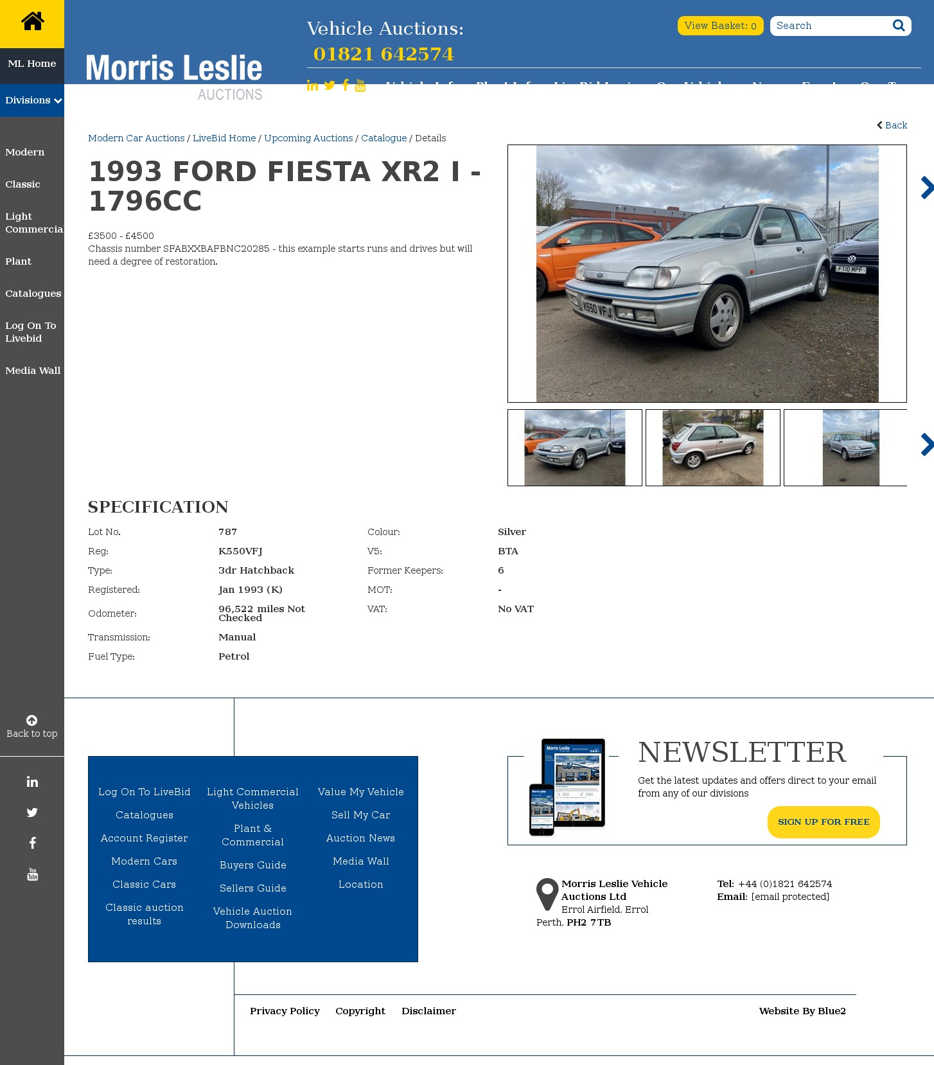
Task: Open Catalogues in the sidebar
Action: (x=33, y=294)
